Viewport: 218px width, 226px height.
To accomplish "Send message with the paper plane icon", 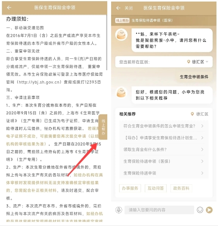I will tap(209, 210).
